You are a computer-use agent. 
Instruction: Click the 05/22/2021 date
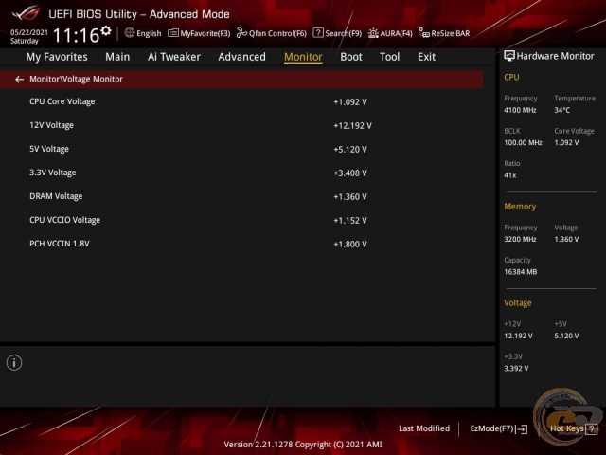(29, 32)
